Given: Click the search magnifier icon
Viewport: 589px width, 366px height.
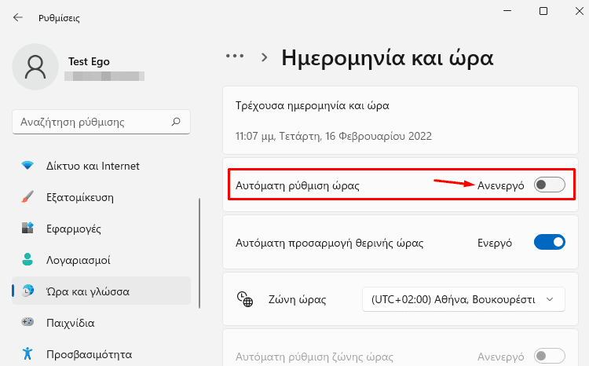Looking at the screenshot, I should pyautogui.click(x=176, y=122).
